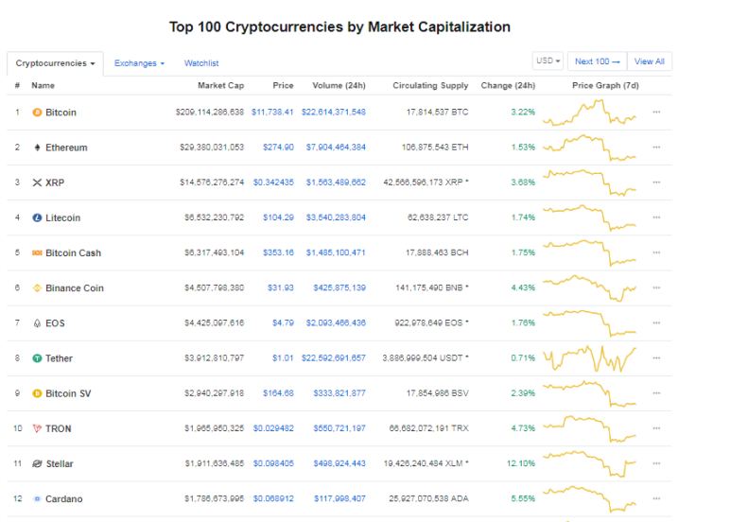The width and height of the screenshot is (748, 522).
Task: Click the Tether green logo icon
Action: click(x=37, y=358)
